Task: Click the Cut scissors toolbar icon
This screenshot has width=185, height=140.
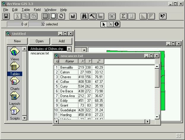Action: pyautogui.click(x=18, y=16)
